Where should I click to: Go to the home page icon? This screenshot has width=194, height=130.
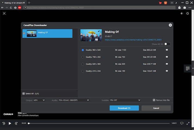15,8
